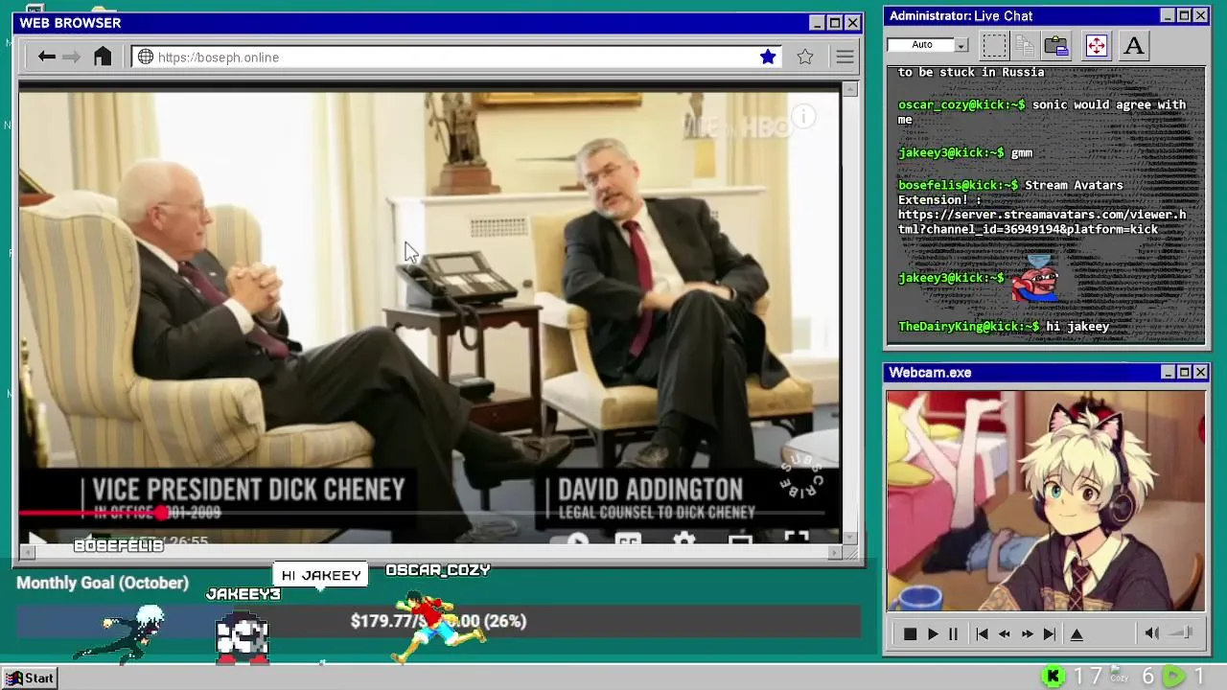Image resolution: width=1227 pixels, height=690 pixels.
Task: Click the video info 'i' icon
Action: coord(803,117)
